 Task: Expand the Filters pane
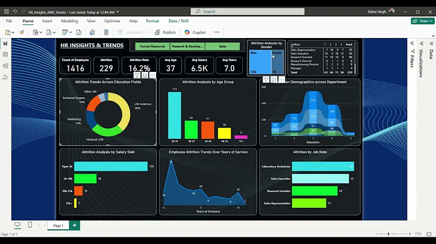[412, 43]
